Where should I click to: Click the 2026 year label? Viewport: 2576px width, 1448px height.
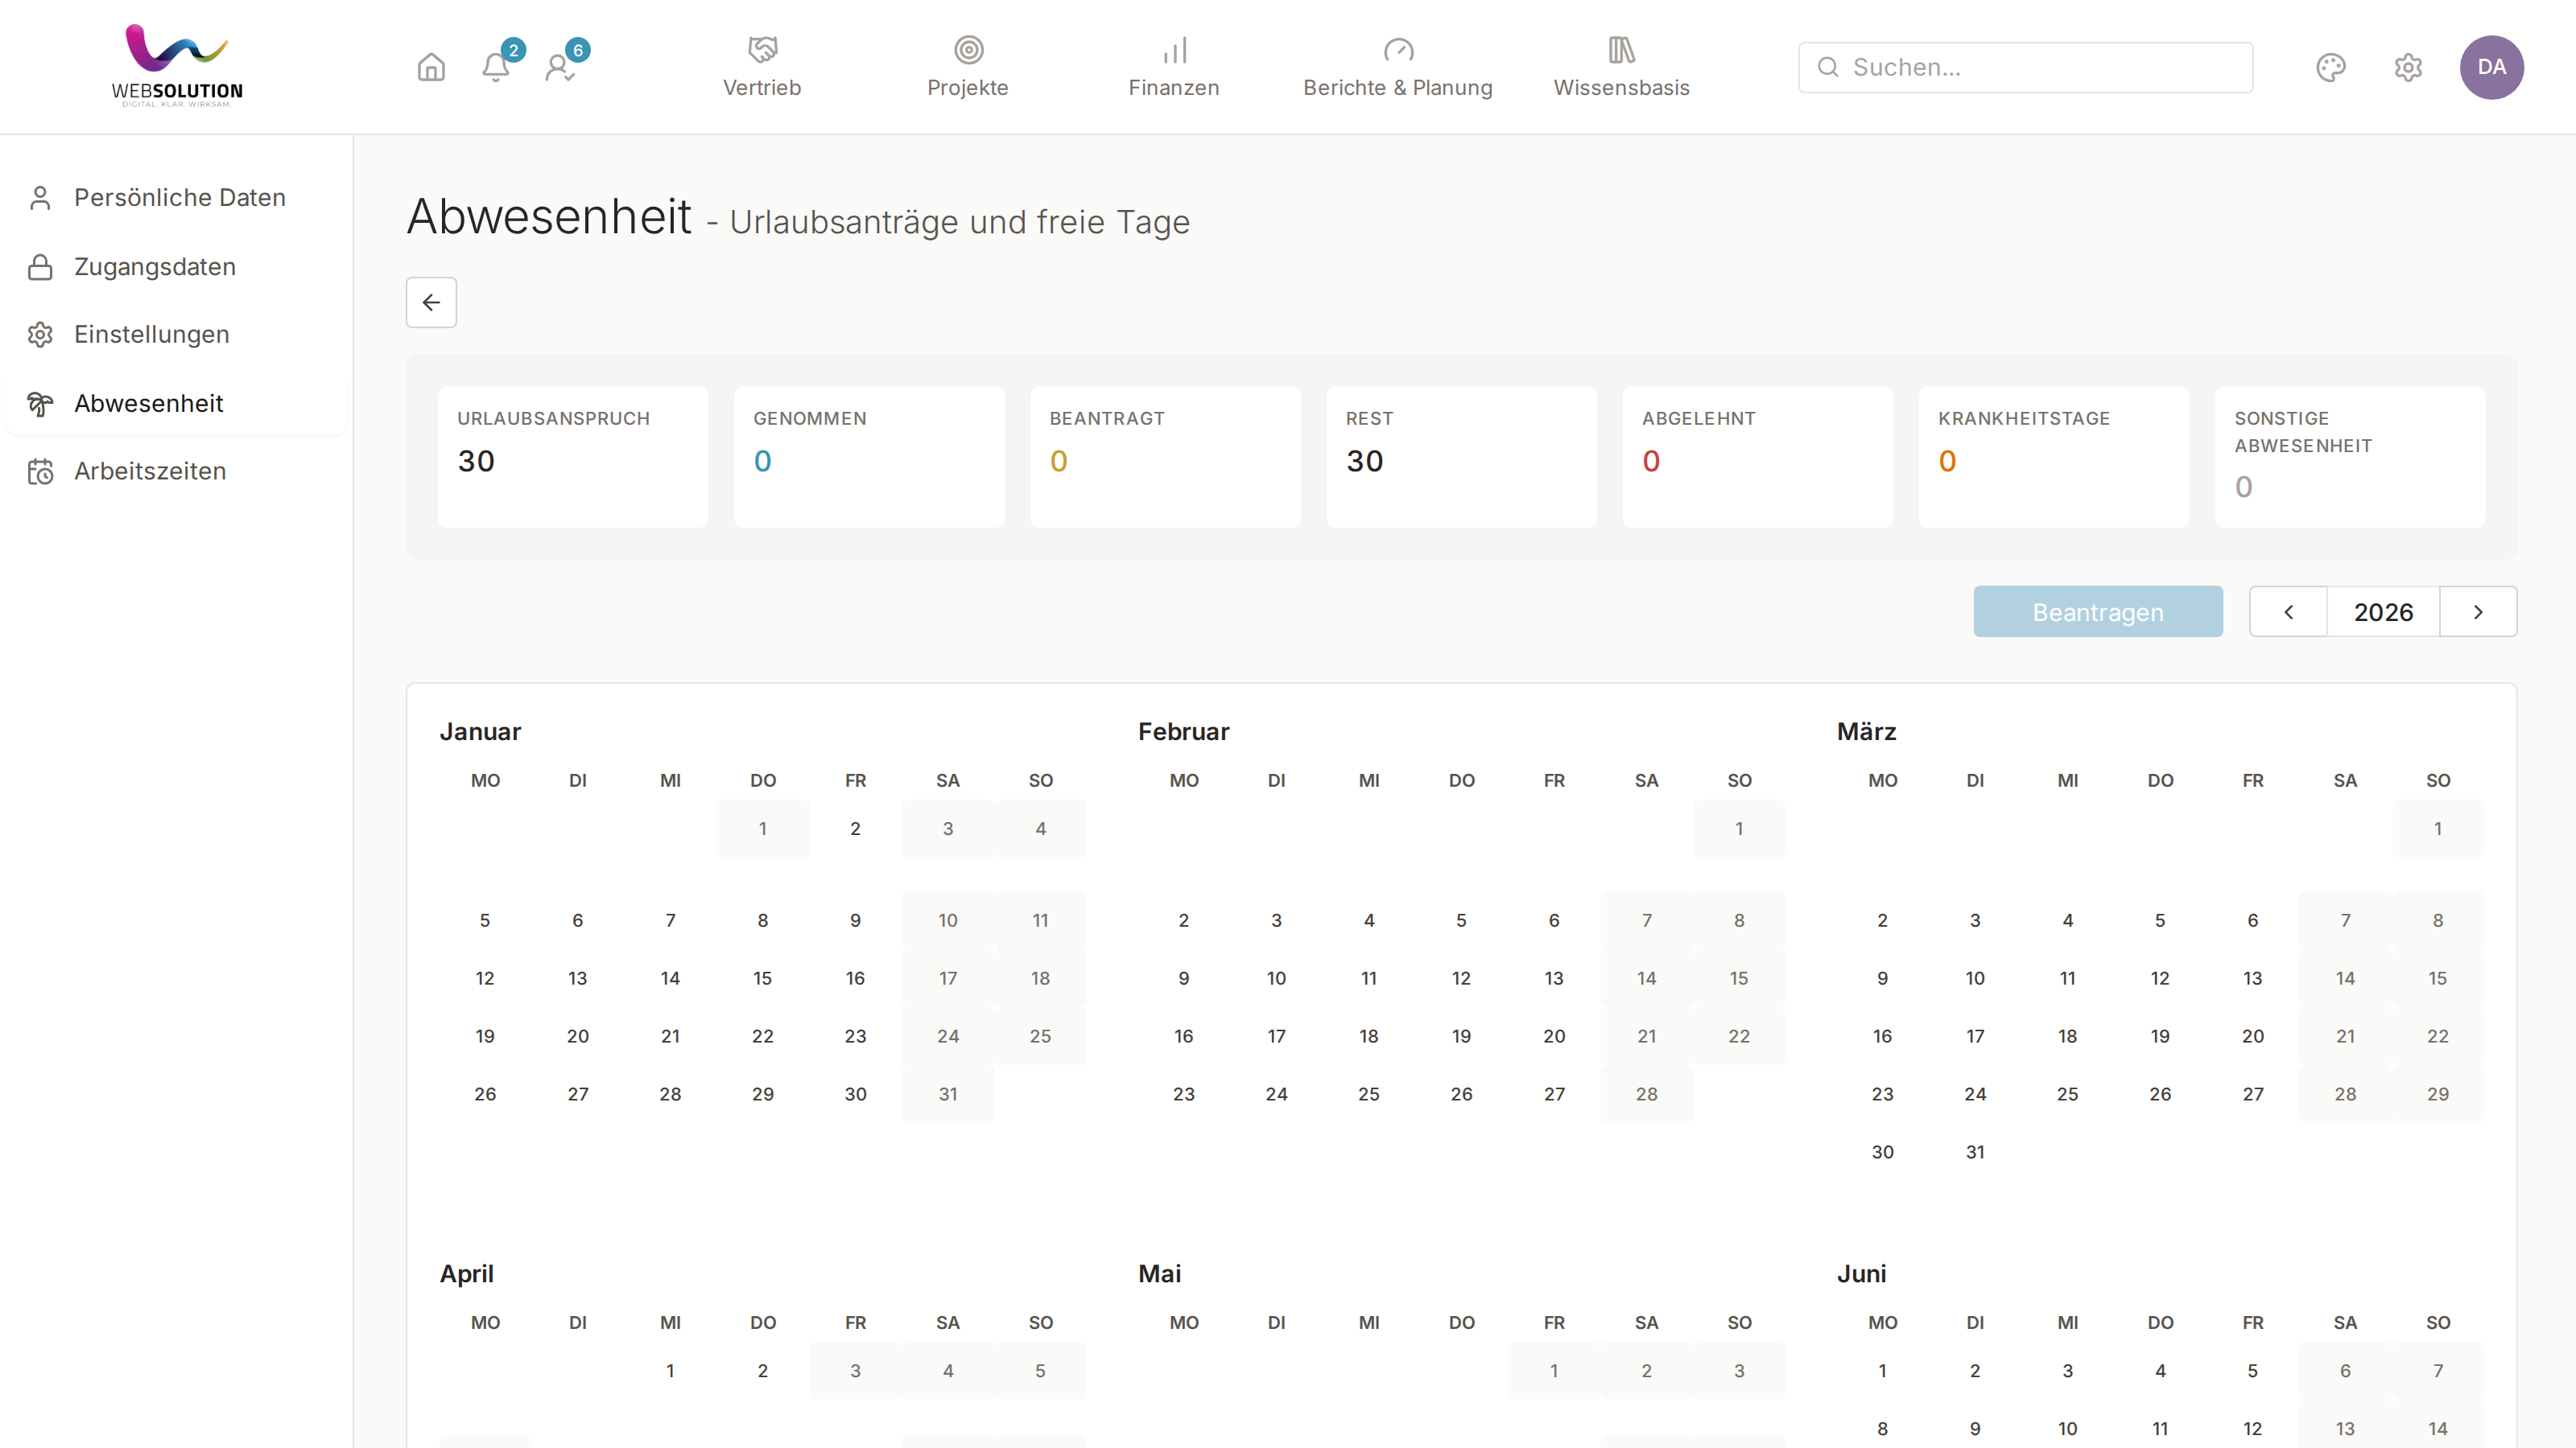pos(2383,611)
